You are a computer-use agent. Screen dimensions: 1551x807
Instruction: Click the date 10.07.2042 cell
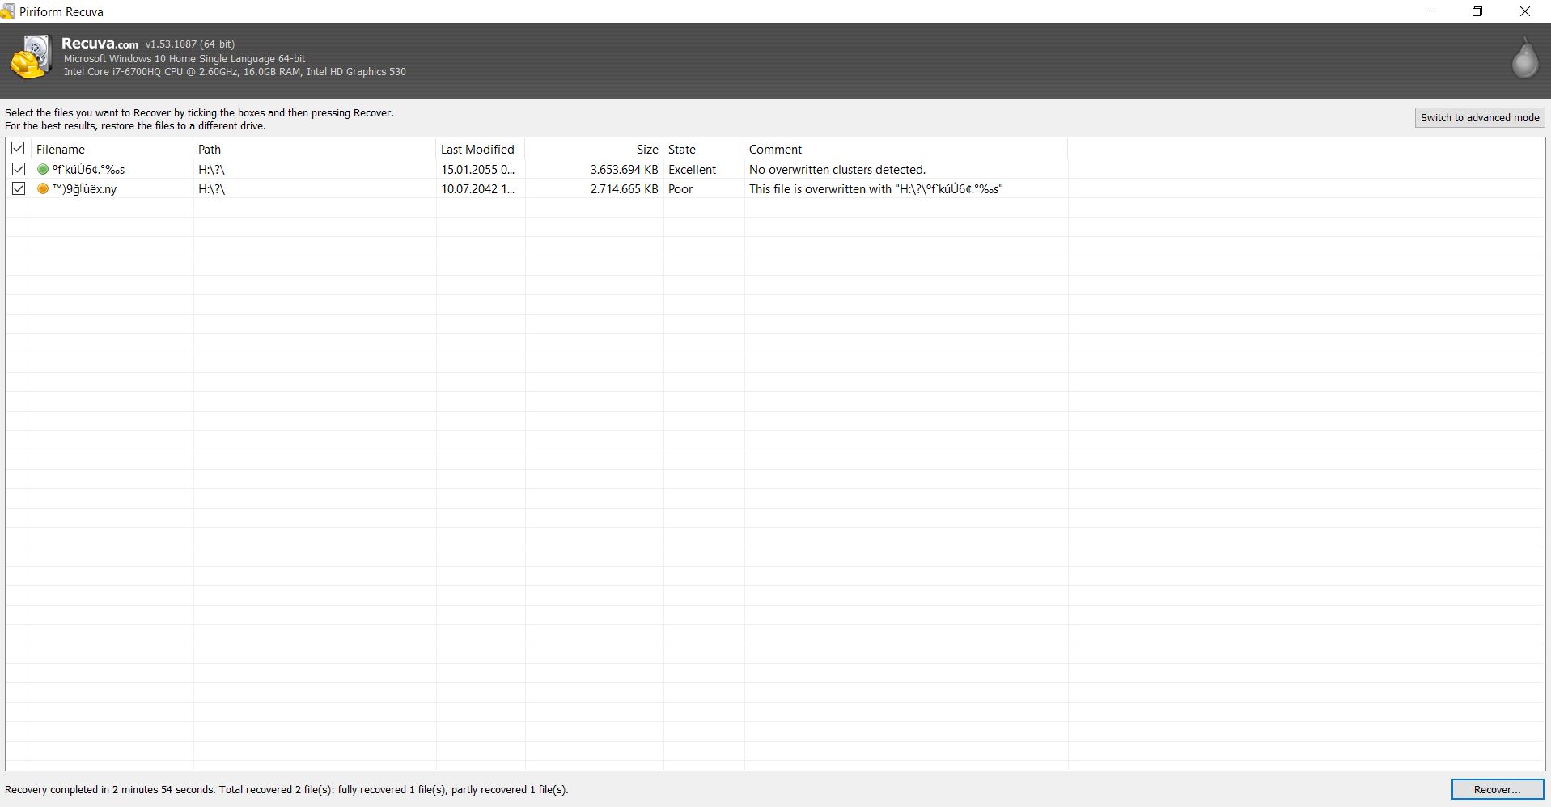click(x=477, y=189)
